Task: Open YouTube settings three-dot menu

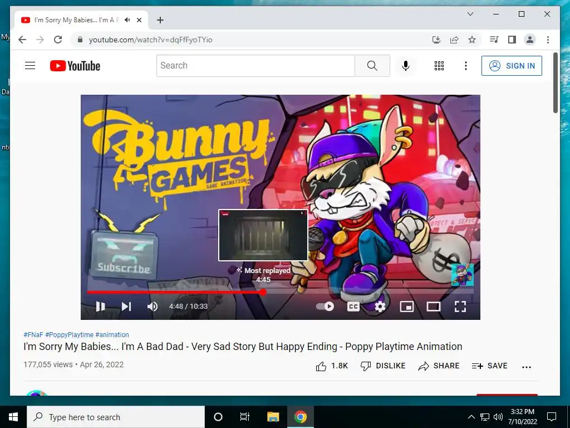Action: [466, 66]
